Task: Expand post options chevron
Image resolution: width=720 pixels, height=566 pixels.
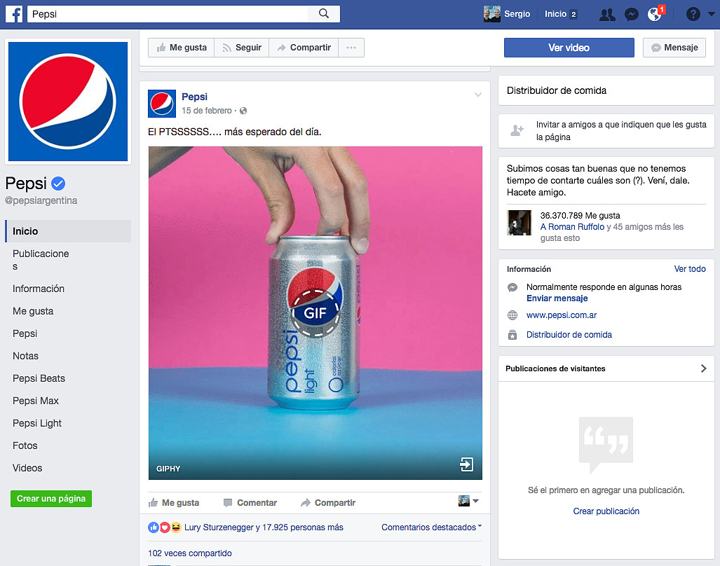Action: 478,95
